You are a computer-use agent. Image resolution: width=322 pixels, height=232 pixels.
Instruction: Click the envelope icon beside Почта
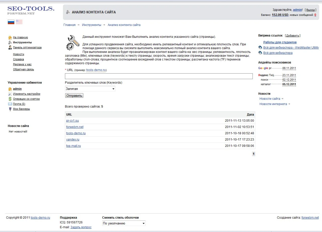pos(10,104)
